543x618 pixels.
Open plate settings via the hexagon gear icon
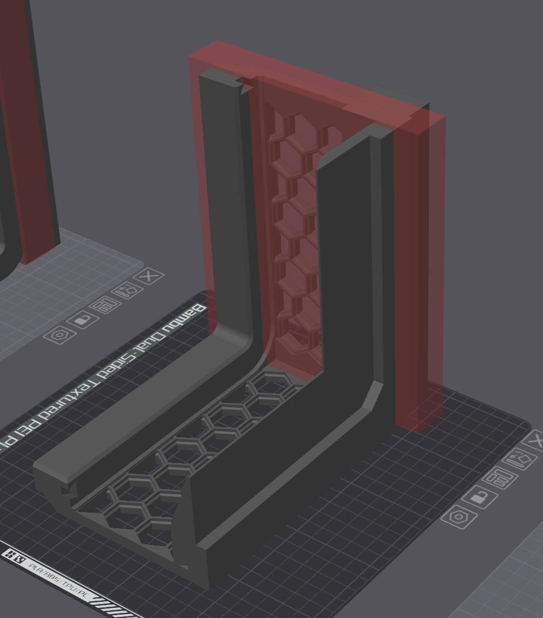point(459,517)
